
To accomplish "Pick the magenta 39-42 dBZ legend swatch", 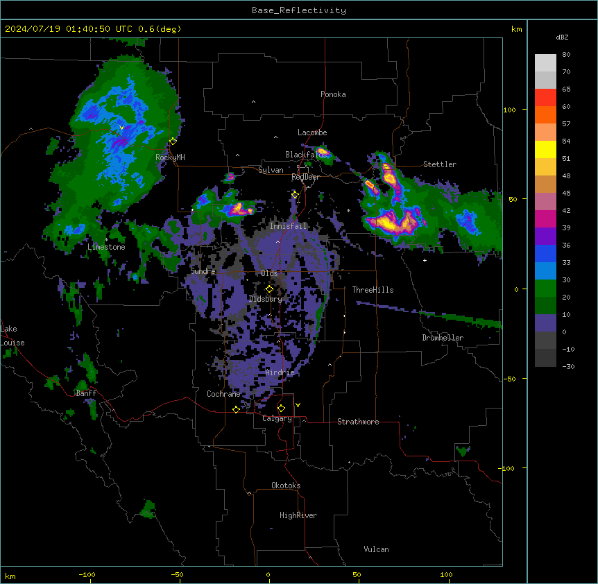I will 545,219.
